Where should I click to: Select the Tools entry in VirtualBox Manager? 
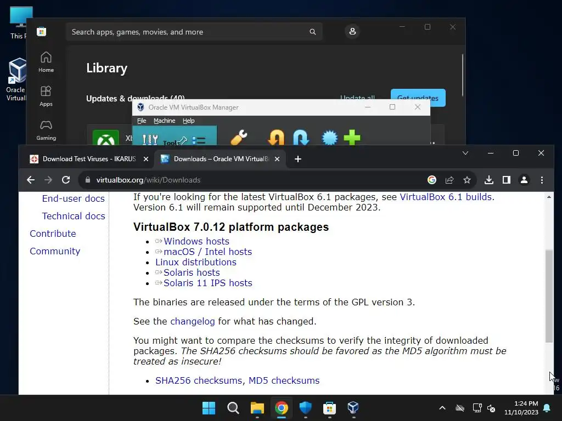pyautogui.click(x=175, y=136)
